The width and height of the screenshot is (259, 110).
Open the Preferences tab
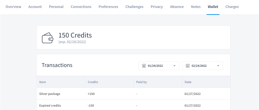[108, 7]
